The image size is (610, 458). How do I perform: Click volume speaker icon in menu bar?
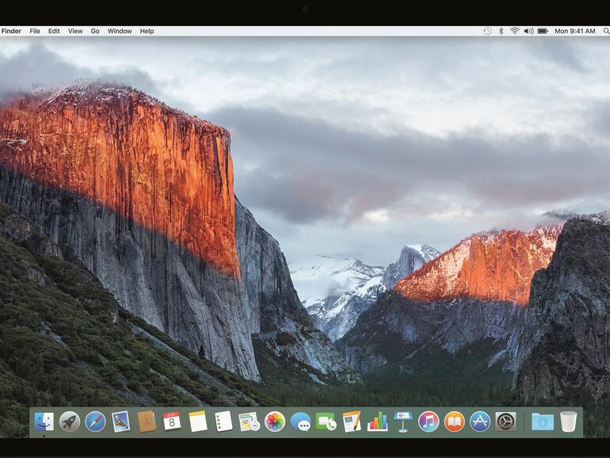[x=528, y=31]
